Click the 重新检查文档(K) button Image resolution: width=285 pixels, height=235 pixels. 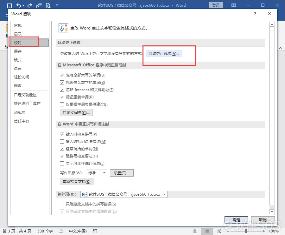coord(77,182)
